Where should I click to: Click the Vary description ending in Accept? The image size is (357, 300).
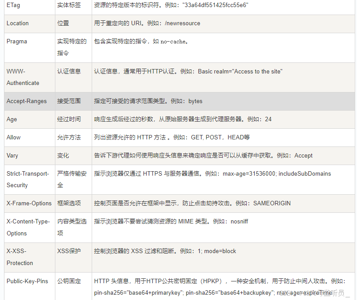223,156
